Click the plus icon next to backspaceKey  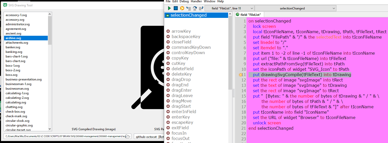click(x=168, y=37)
